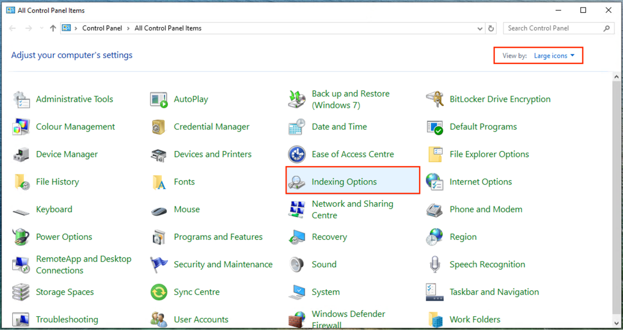Navigate to Control Panel via breadcrumb
The width and height of the screenshot is (623, 330).
coord(102,28)
